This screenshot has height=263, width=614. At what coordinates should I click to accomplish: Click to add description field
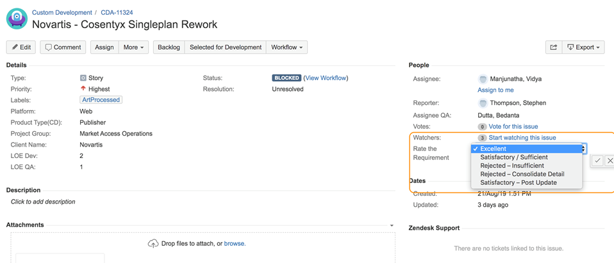(x=43, y=202)
